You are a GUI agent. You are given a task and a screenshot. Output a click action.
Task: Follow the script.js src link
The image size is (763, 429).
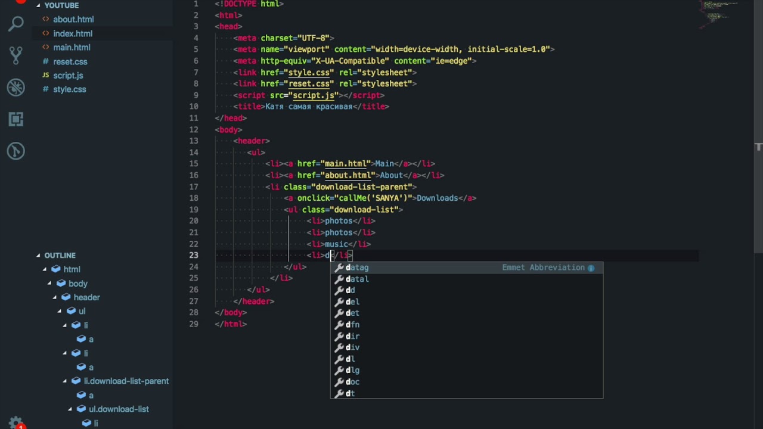click(x=314, y=95)
